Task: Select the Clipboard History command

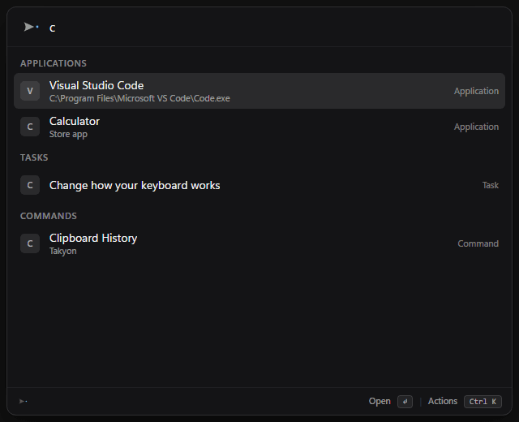Action: [x=259, y=243]
